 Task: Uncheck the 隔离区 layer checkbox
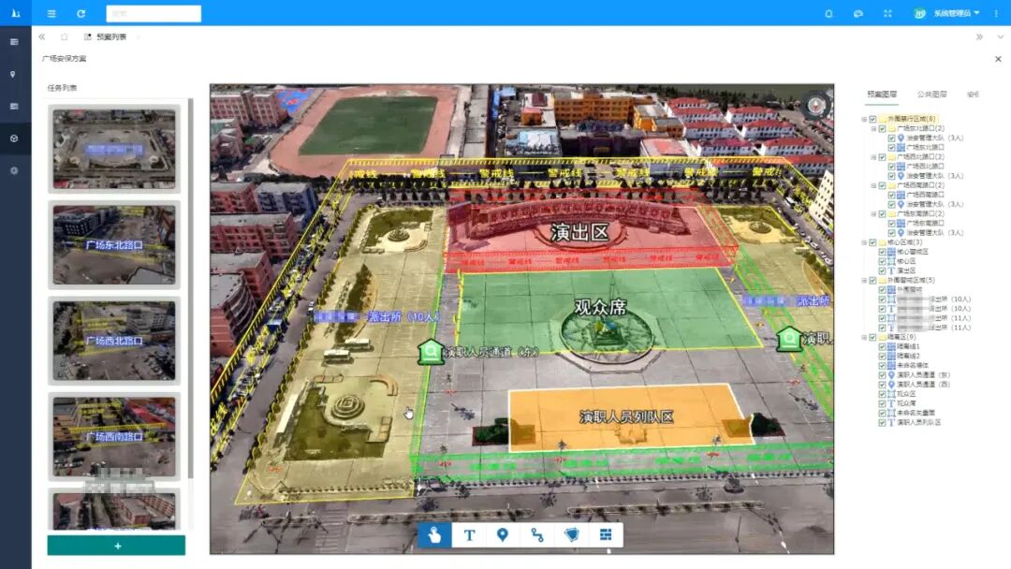(x=873, y=337)
